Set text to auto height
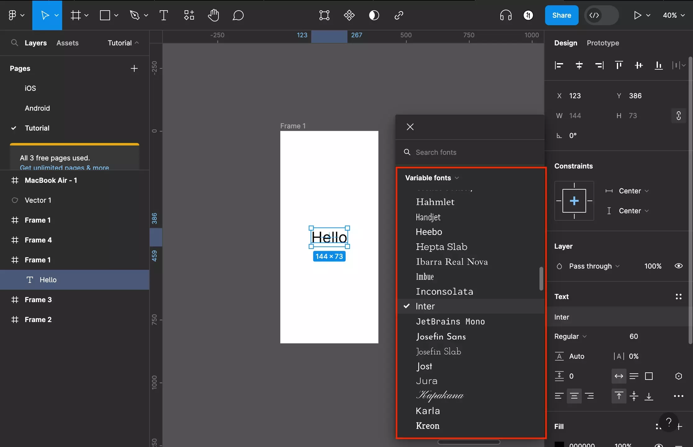 click(634, 376)
